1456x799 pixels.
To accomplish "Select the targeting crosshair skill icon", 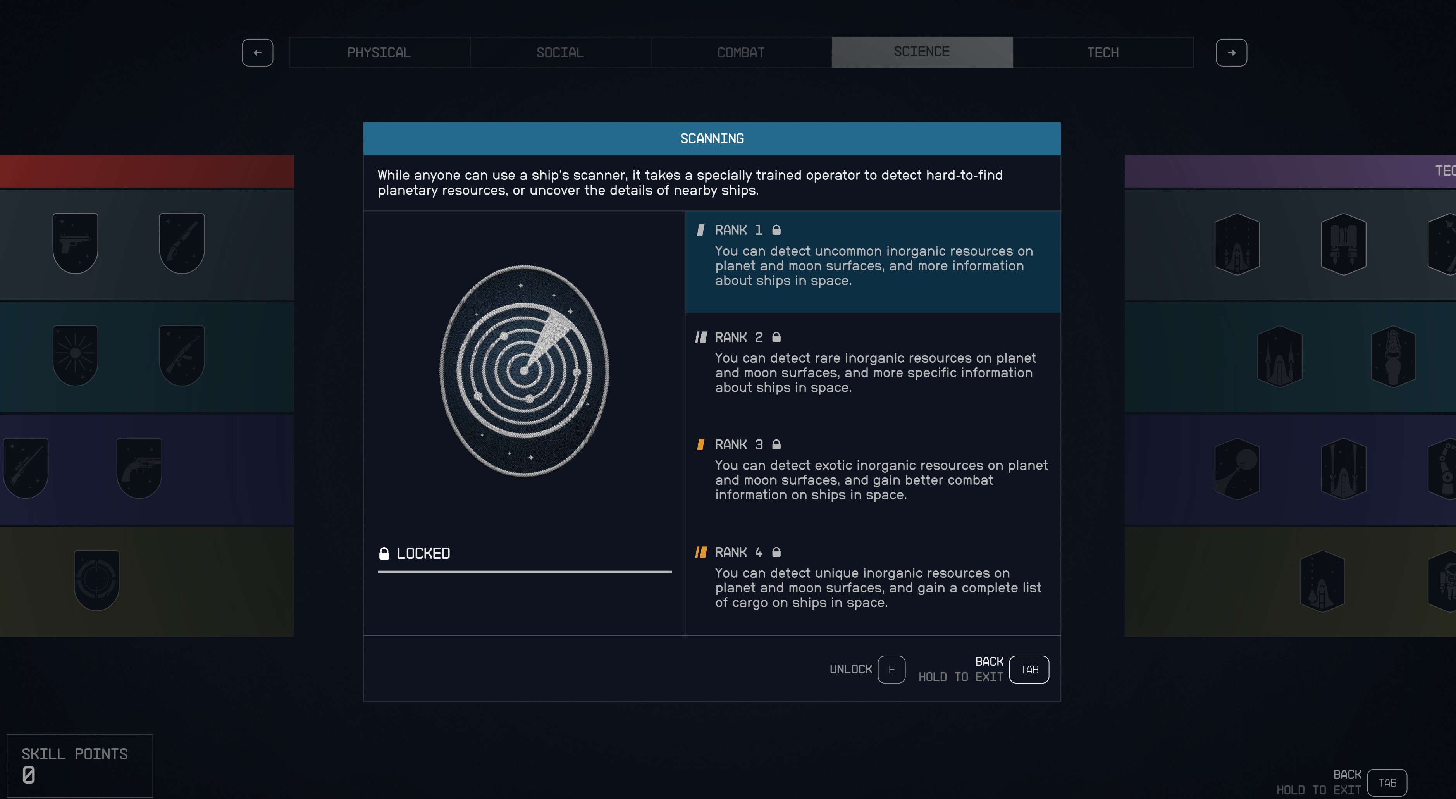I will 97,579.
